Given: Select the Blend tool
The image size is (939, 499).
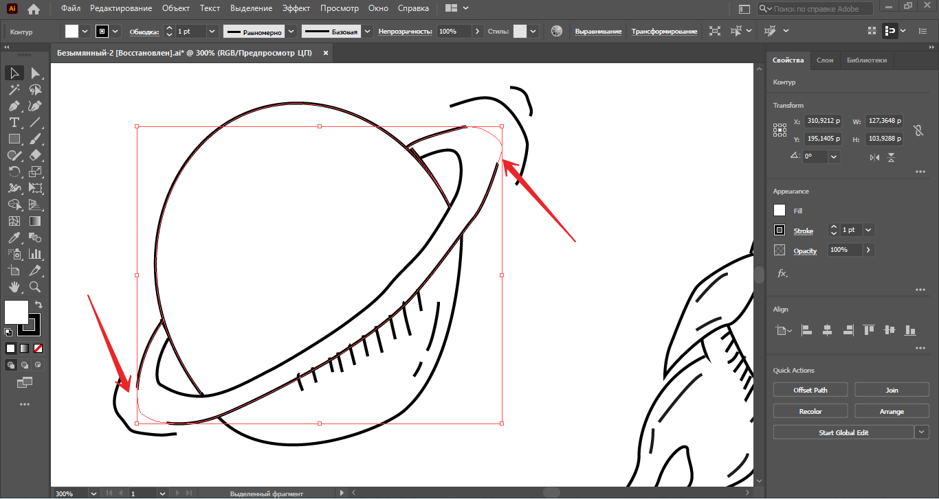Looking at the screenshot, I should point(35,237).
